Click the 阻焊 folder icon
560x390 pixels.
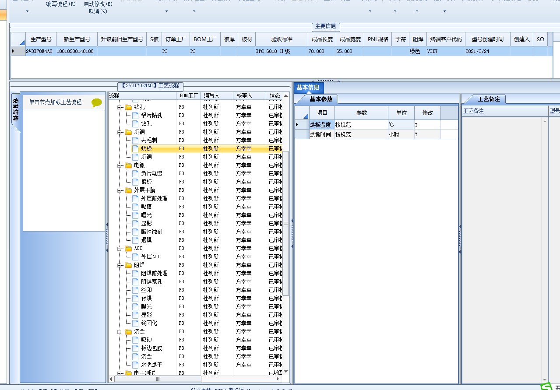[x=128, y=265]
